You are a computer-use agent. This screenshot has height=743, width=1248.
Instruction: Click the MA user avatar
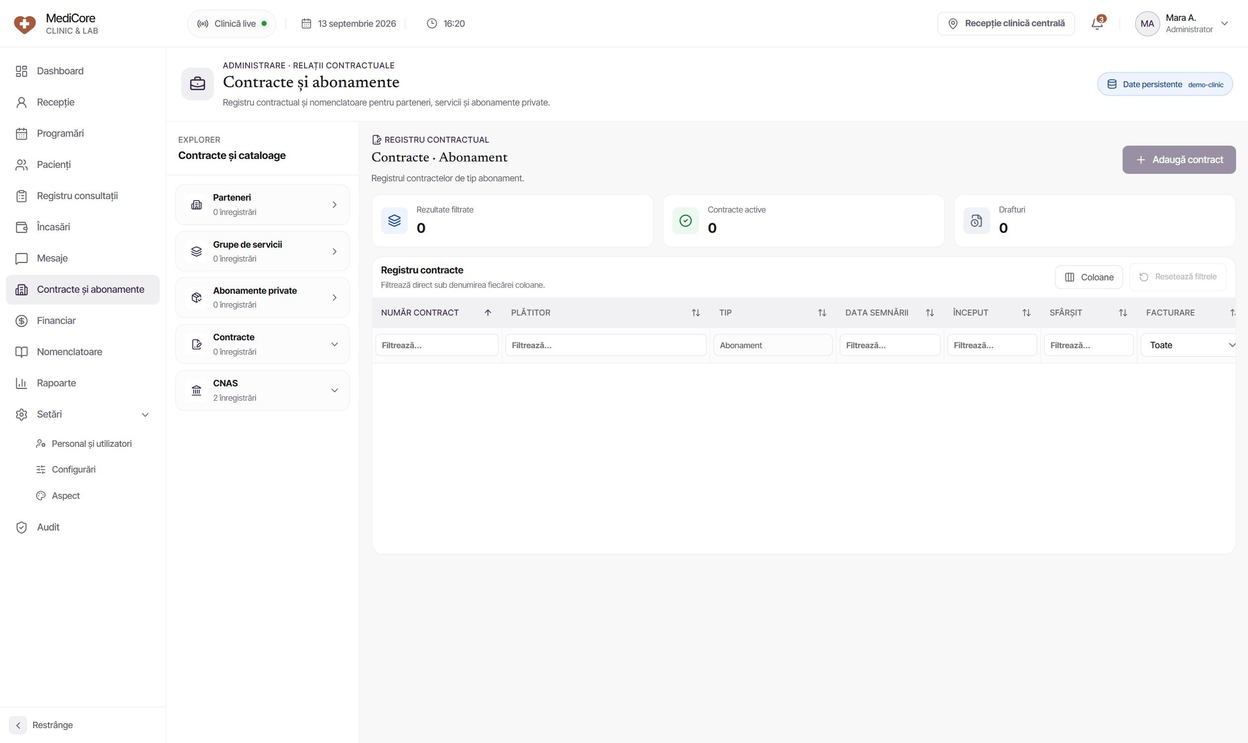[x=1147, y=24]
